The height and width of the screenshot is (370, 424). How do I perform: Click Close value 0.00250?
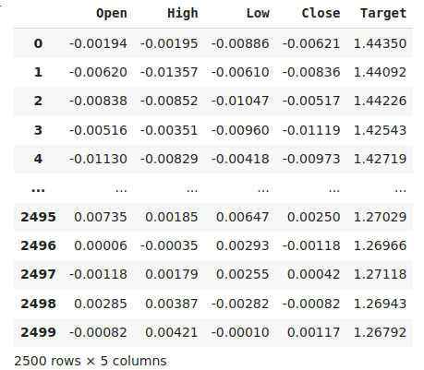point(314,217)
